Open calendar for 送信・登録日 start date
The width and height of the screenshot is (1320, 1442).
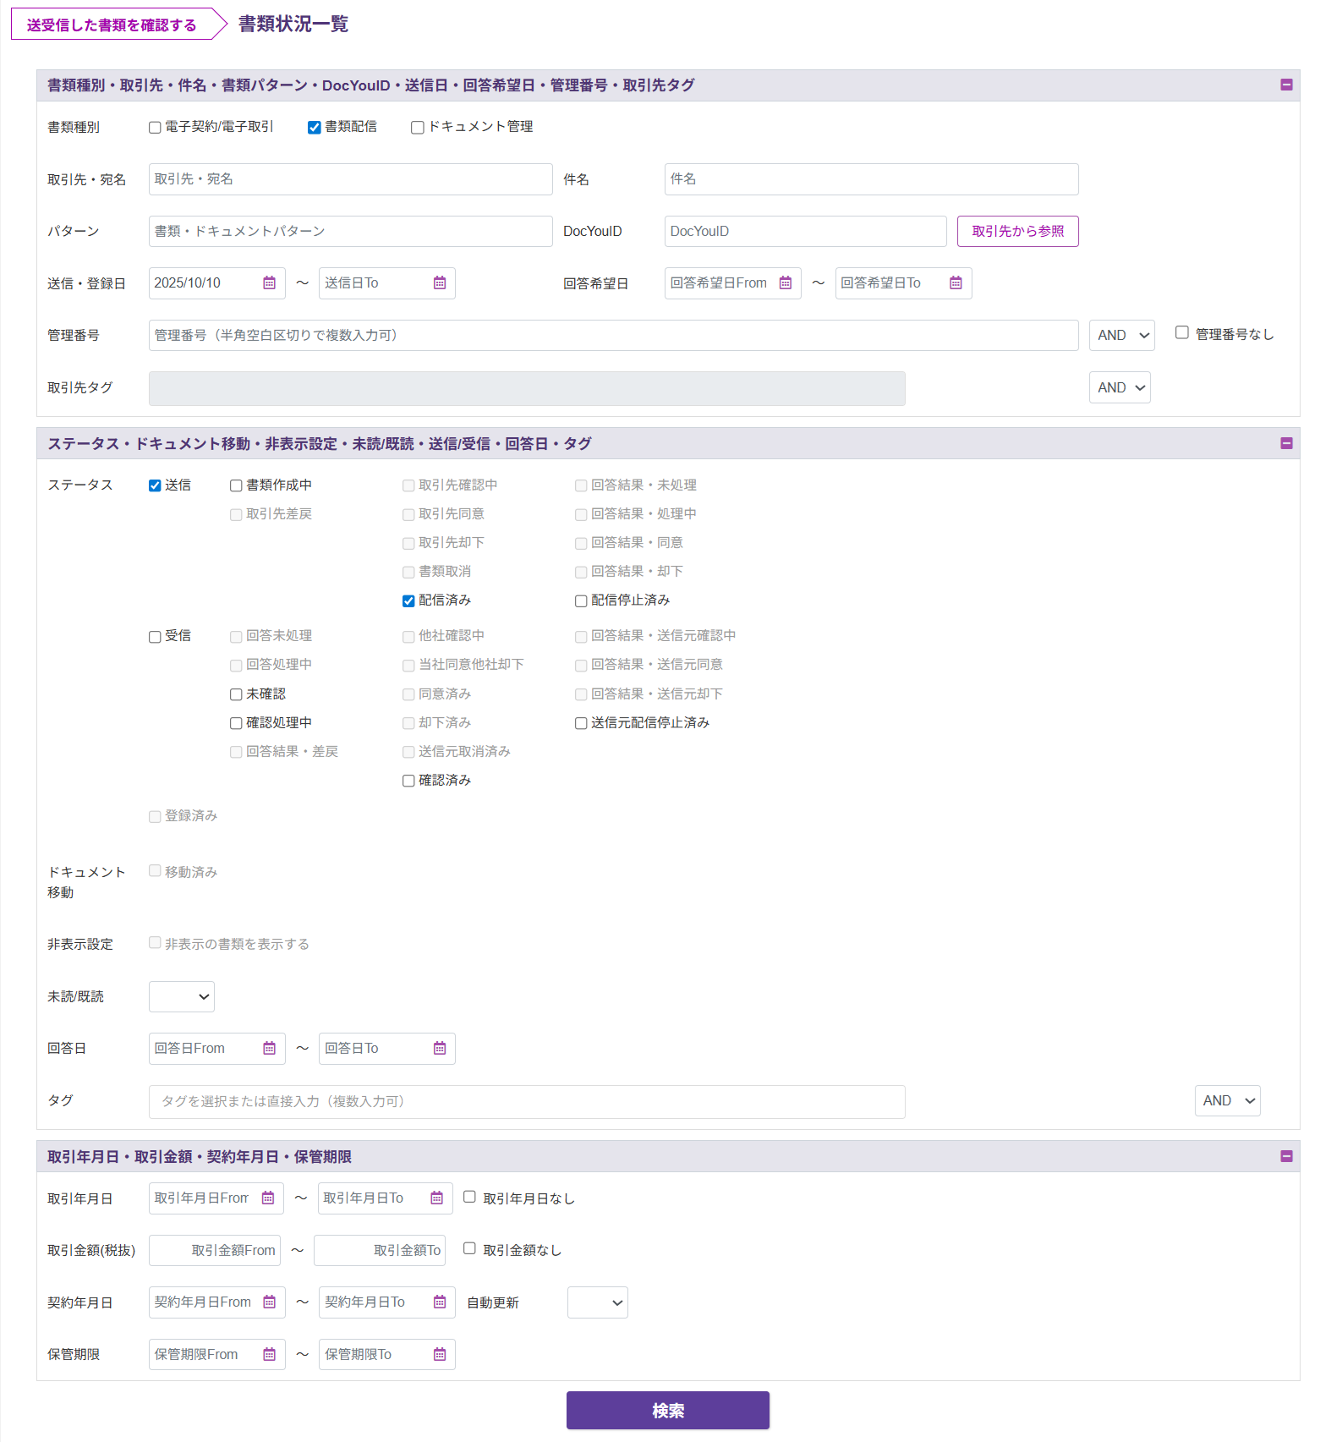(269, 283)
